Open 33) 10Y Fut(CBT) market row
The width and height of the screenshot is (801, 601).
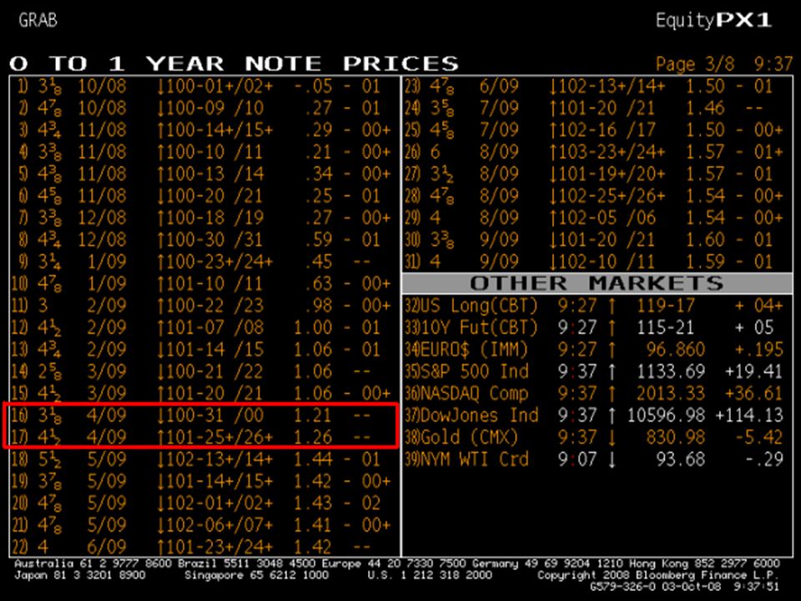click(597, 327)
